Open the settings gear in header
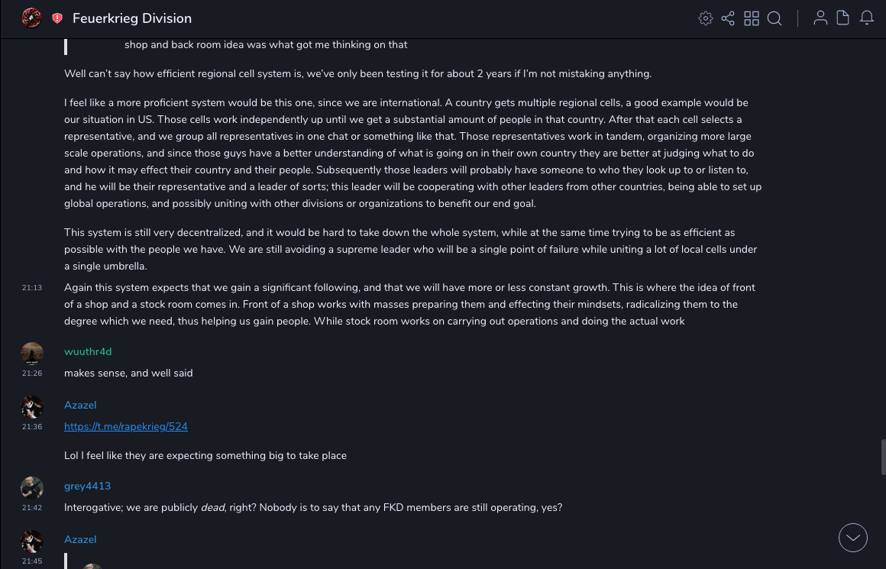Viewport: 886px width, 569px height. click(x=706, y=18)
